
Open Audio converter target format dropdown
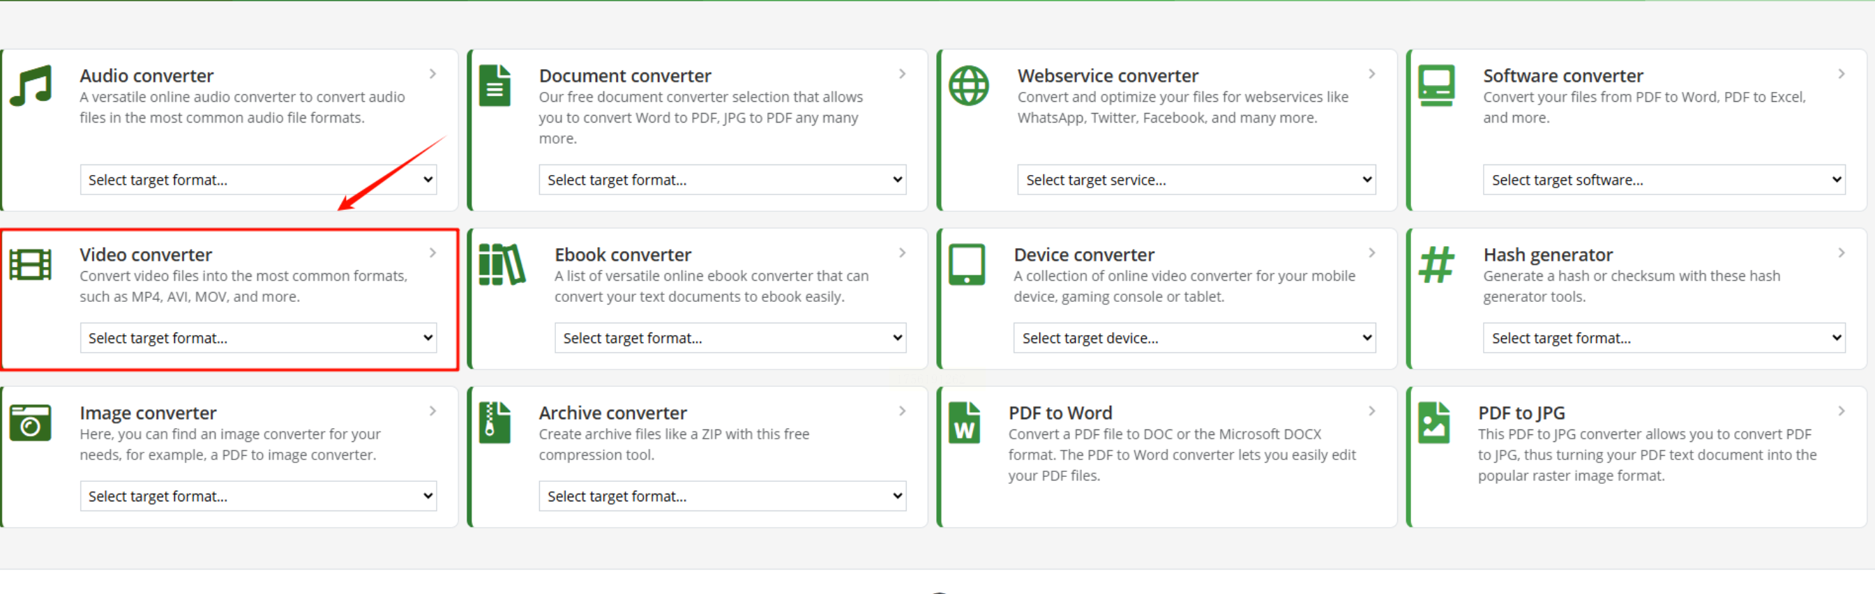(x=258, y=180)
